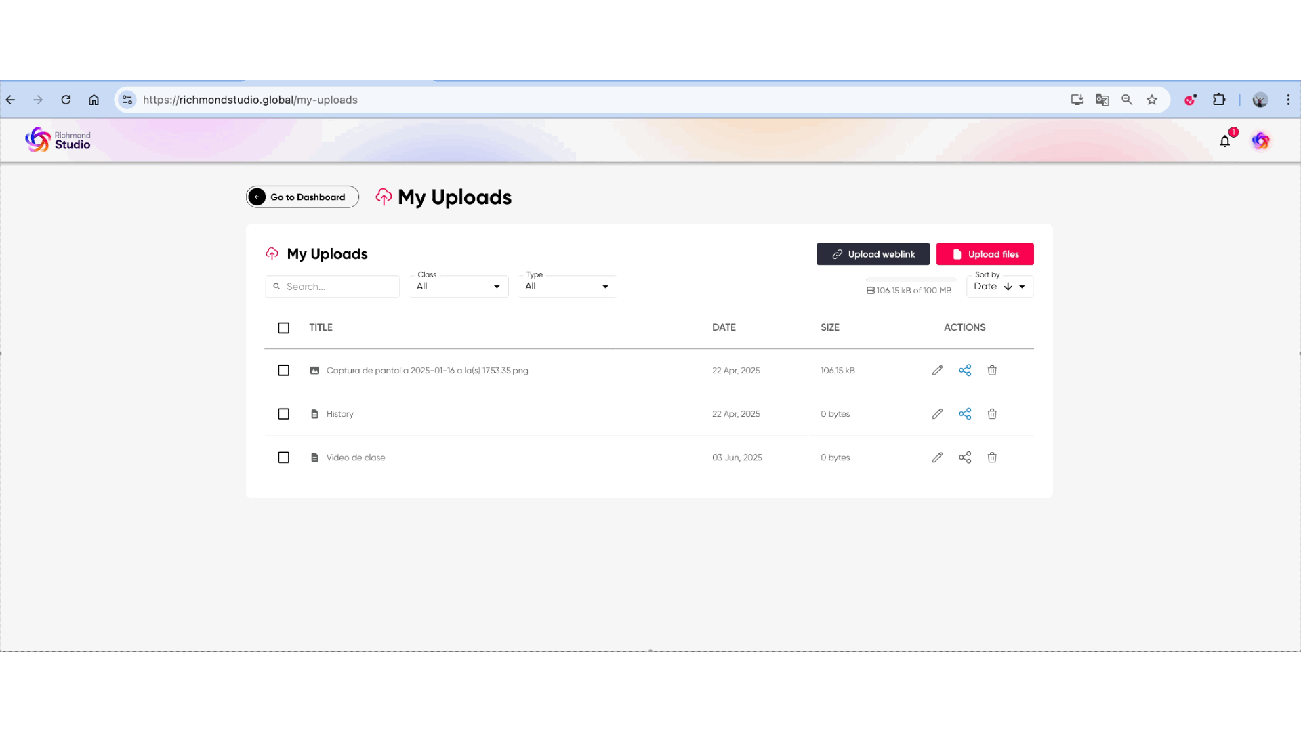The height and width of the screenshot is (732, 1301).
Task: Delete the History upload
Action: click(992, 414)
